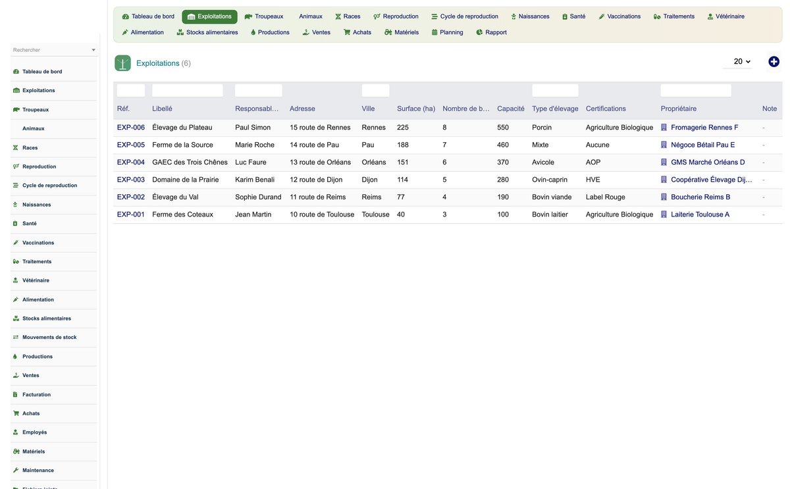Open exploitation EXP-004 link
The image size is (790, 489).
pyautogui.click(x=131, y=162)
